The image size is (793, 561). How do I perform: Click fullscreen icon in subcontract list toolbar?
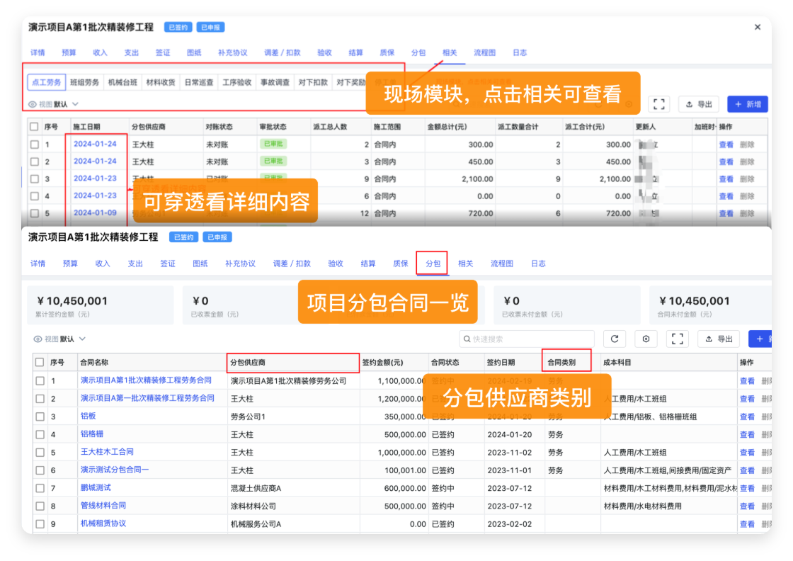678,339
